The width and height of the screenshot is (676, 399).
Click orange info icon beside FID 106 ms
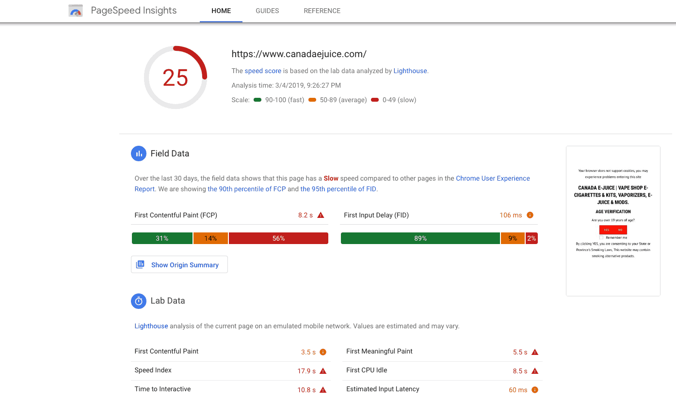tap(530, 215)
